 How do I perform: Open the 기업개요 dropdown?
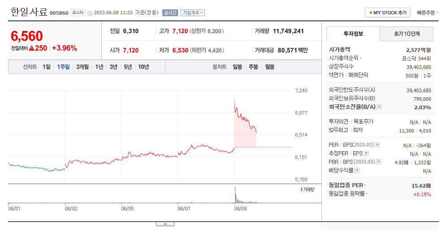(193, 13)
